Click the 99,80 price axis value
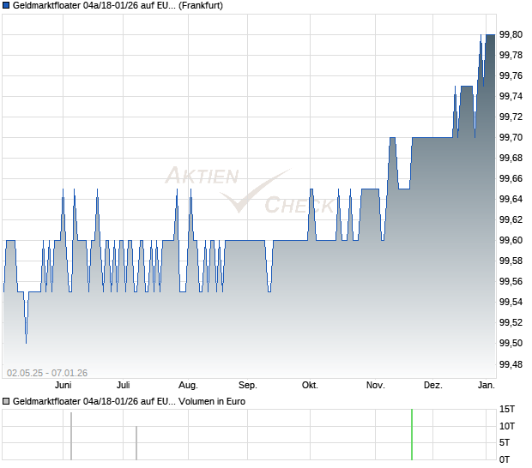The width and height of the screenshot is (532, 468). point(511,34)
